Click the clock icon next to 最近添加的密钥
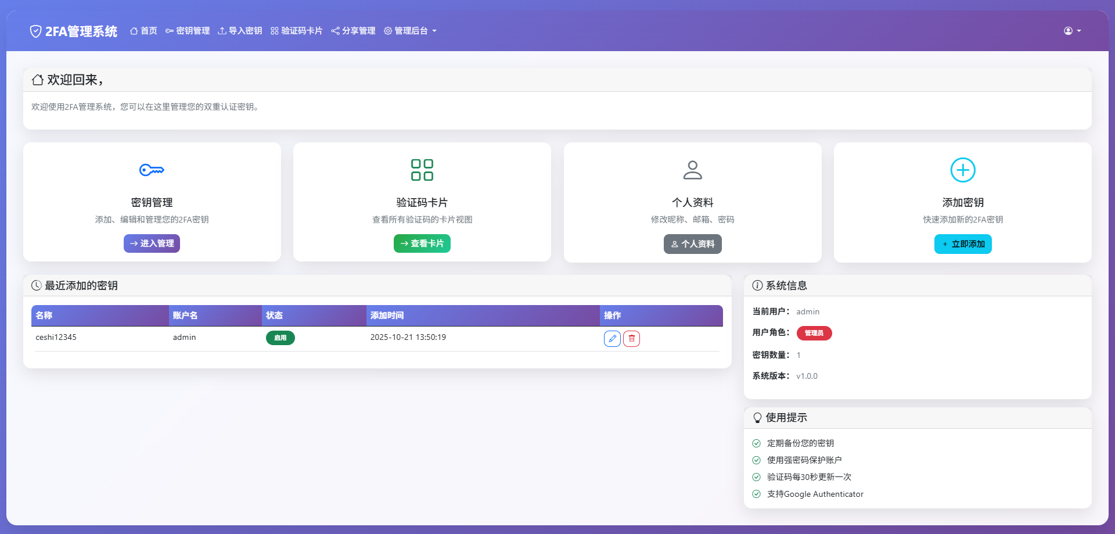This screenshot has height=534, width=1115. click(x=37, y=285)
